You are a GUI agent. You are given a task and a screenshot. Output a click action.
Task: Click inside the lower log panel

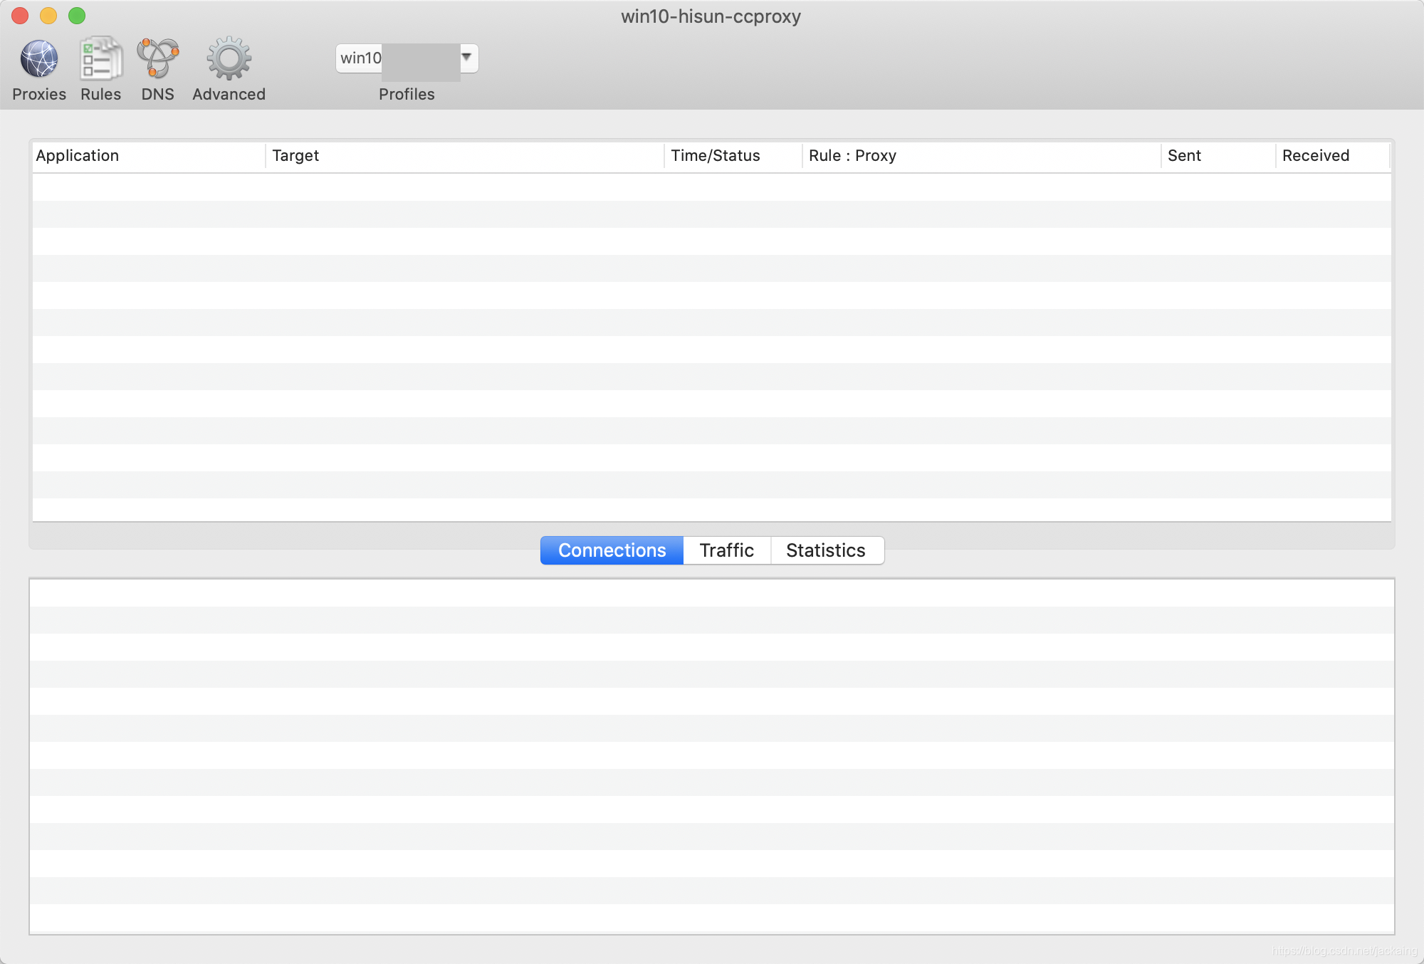click(x=711, y=755)
